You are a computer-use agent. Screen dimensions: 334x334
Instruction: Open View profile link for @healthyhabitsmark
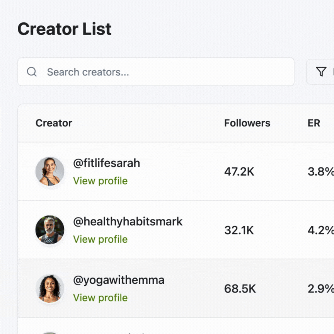100,239
